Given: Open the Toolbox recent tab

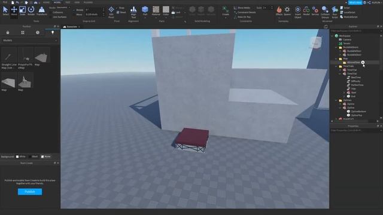Looking at the screenshot, I should [x=37, y=32].
